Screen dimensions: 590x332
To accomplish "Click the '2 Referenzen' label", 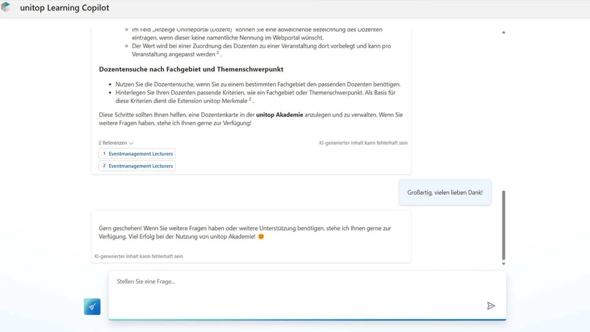I will pyautogui.click(x=112, y=143).
